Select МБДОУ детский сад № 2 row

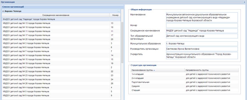coord(61,68)
